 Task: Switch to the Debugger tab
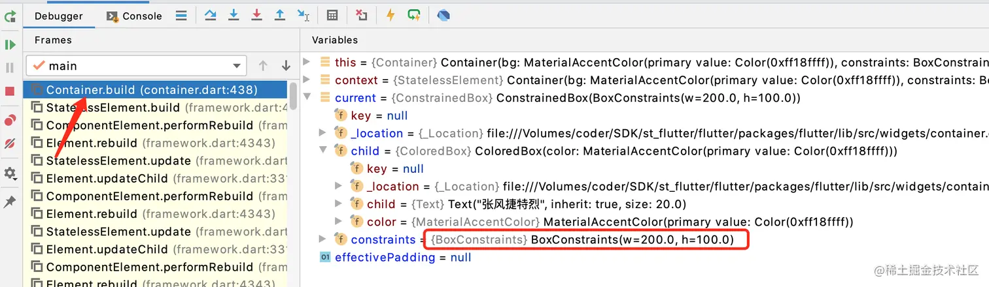tap(59, 16)
